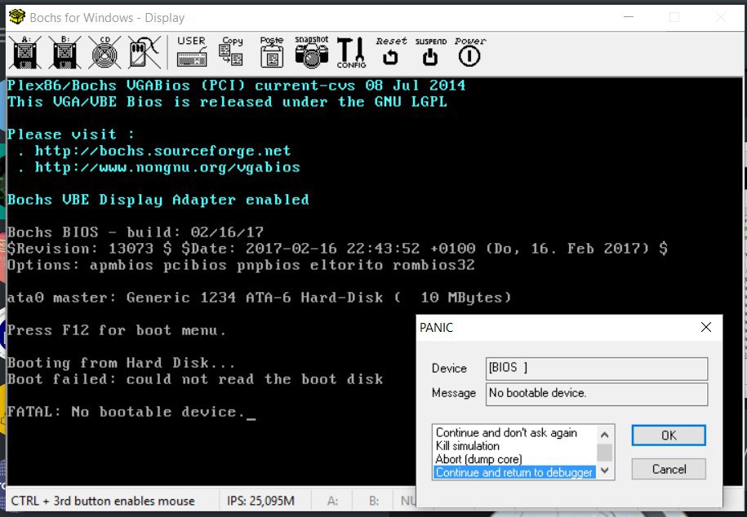Click the "Message" label in PANIC dialog

[454, 393]
